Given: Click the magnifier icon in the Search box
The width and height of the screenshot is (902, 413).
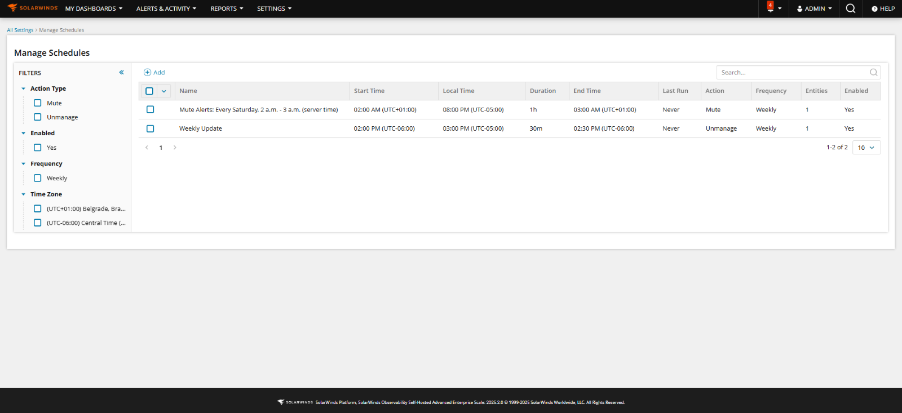Looking at the screenshot, I should pos(873,73).
